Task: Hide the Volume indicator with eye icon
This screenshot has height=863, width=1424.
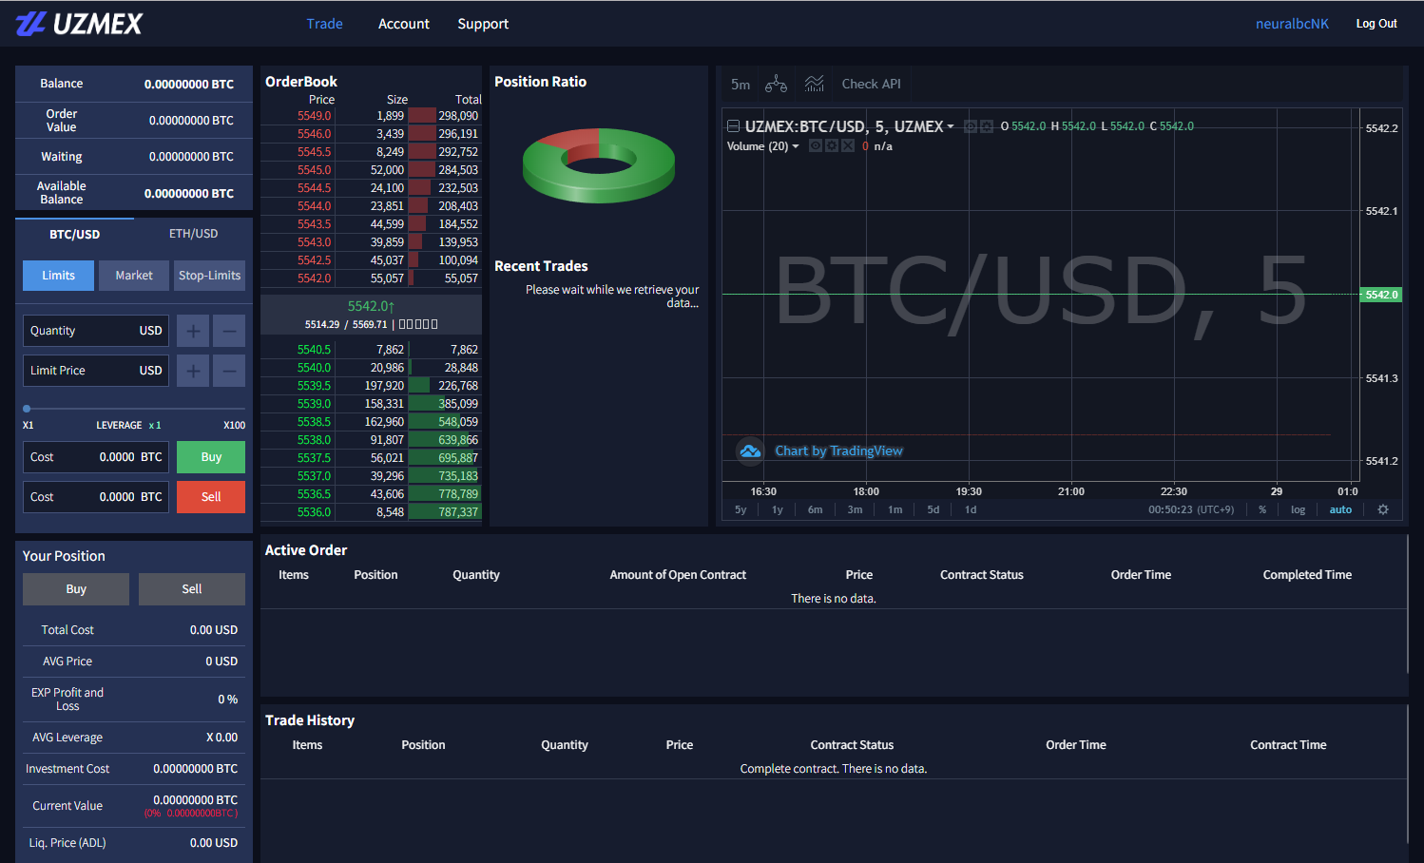Action: pos(816,146)
